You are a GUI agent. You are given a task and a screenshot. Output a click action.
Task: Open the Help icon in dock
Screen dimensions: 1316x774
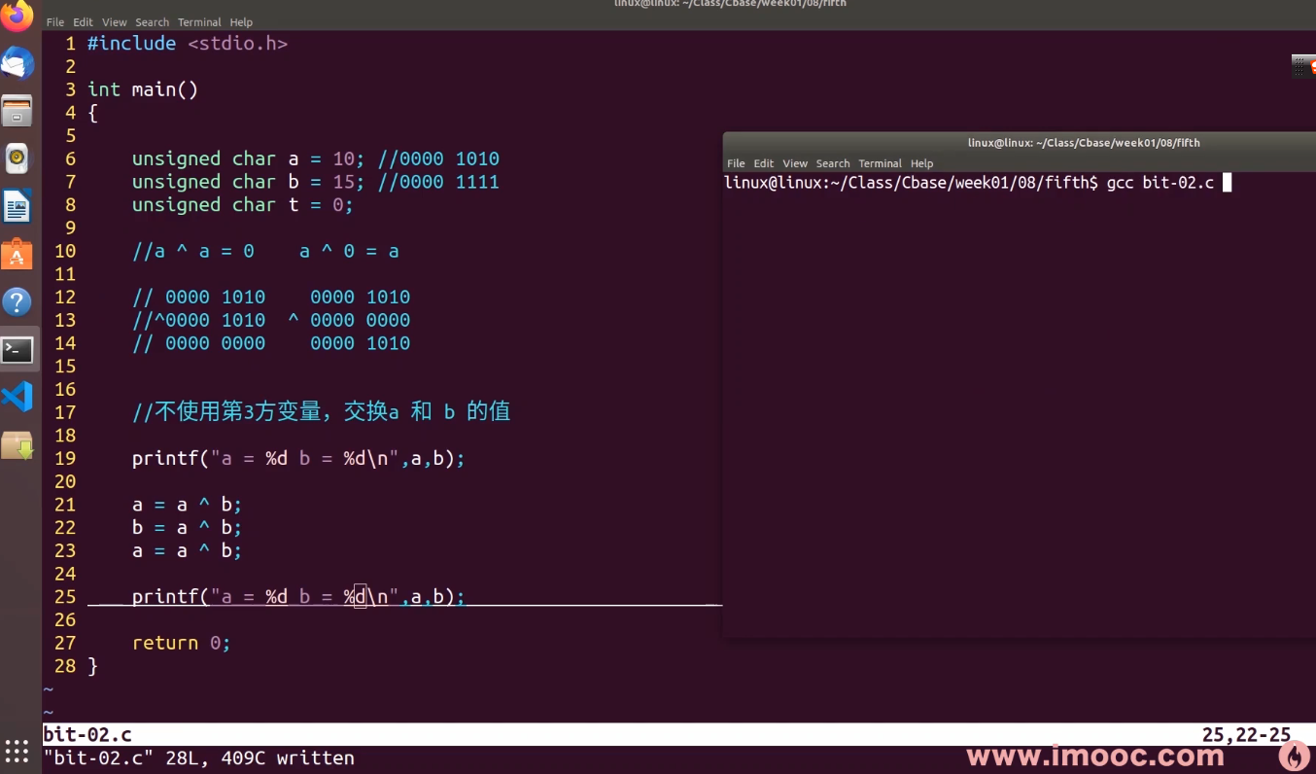click(x=17, y=301)
